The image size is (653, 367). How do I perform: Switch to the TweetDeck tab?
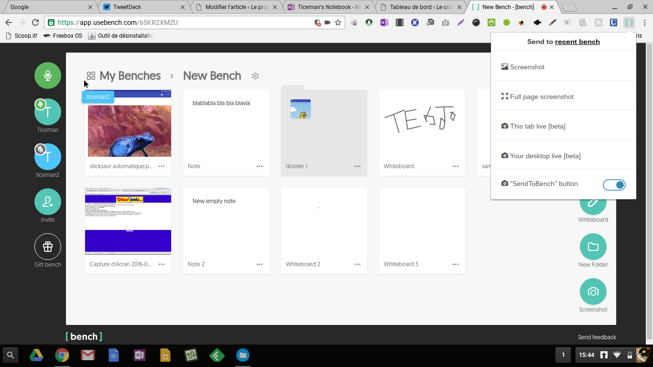pyautogui.click(x=143, y=7)
